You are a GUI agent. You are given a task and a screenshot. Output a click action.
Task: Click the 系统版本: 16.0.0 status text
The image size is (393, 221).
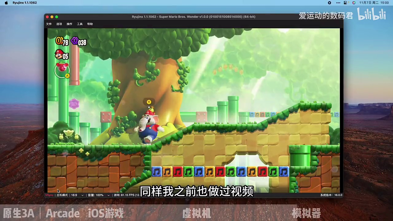331,195
